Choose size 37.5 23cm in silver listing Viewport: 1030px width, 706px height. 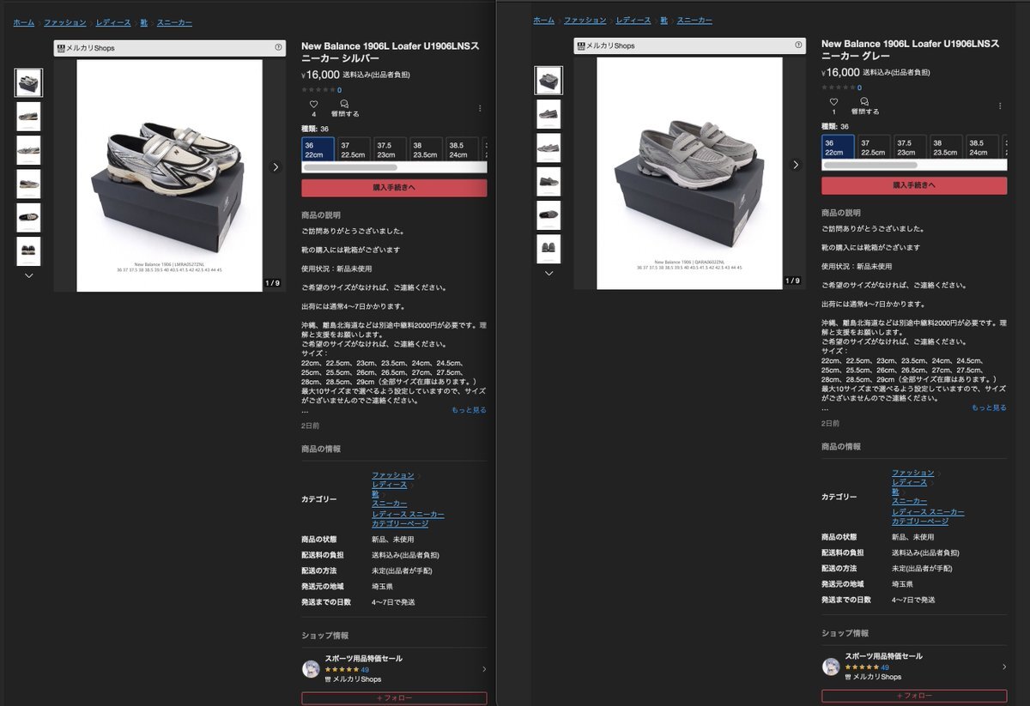[389, 149]
